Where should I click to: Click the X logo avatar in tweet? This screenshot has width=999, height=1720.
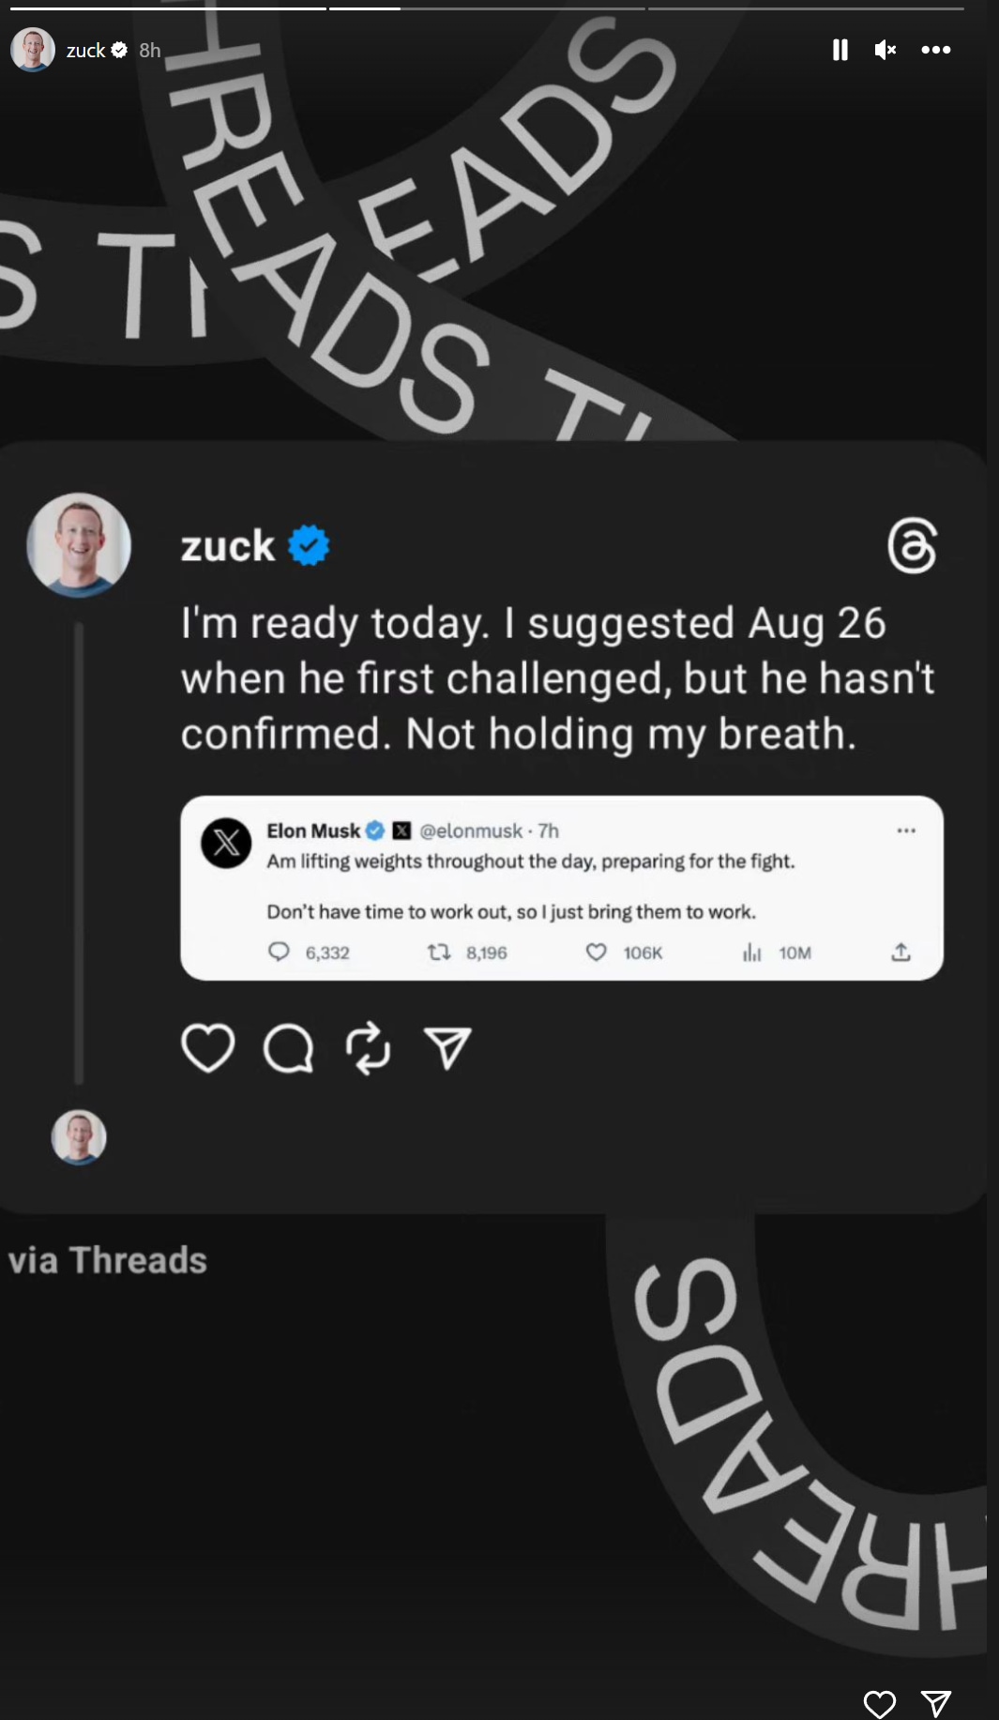(x=226, y=843)
